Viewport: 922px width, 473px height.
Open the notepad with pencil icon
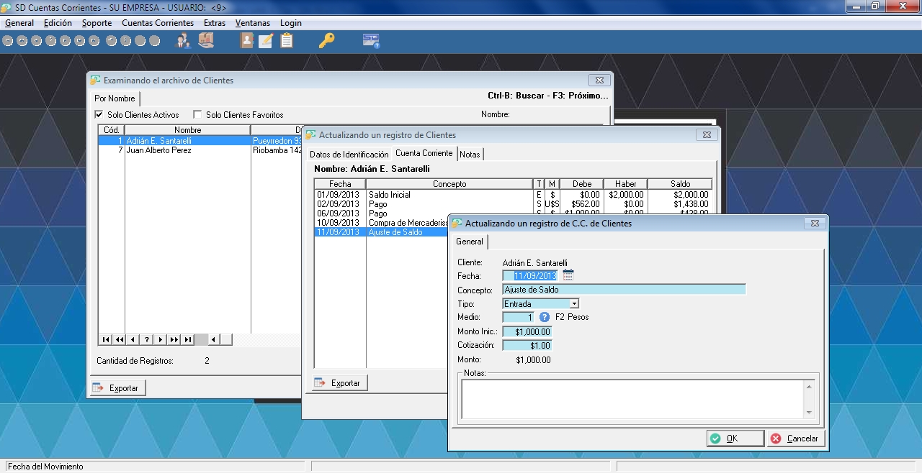tap(266, 41)
